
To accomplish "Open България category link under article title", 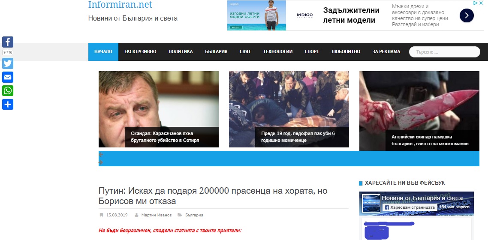I will tap(194, 215).
